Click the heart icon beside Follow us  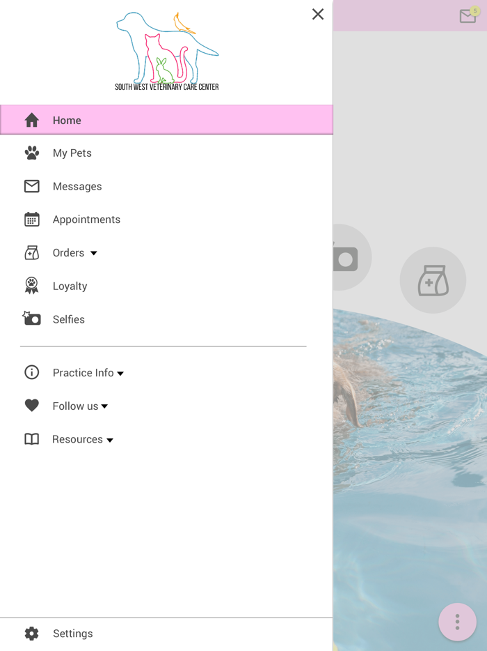[x=32, y=405]
